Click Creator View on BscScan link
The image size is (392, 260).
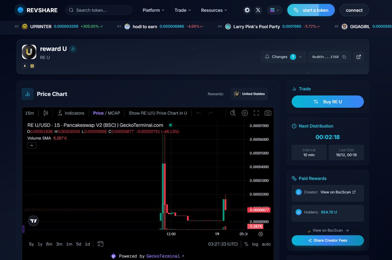coord(338,192)
